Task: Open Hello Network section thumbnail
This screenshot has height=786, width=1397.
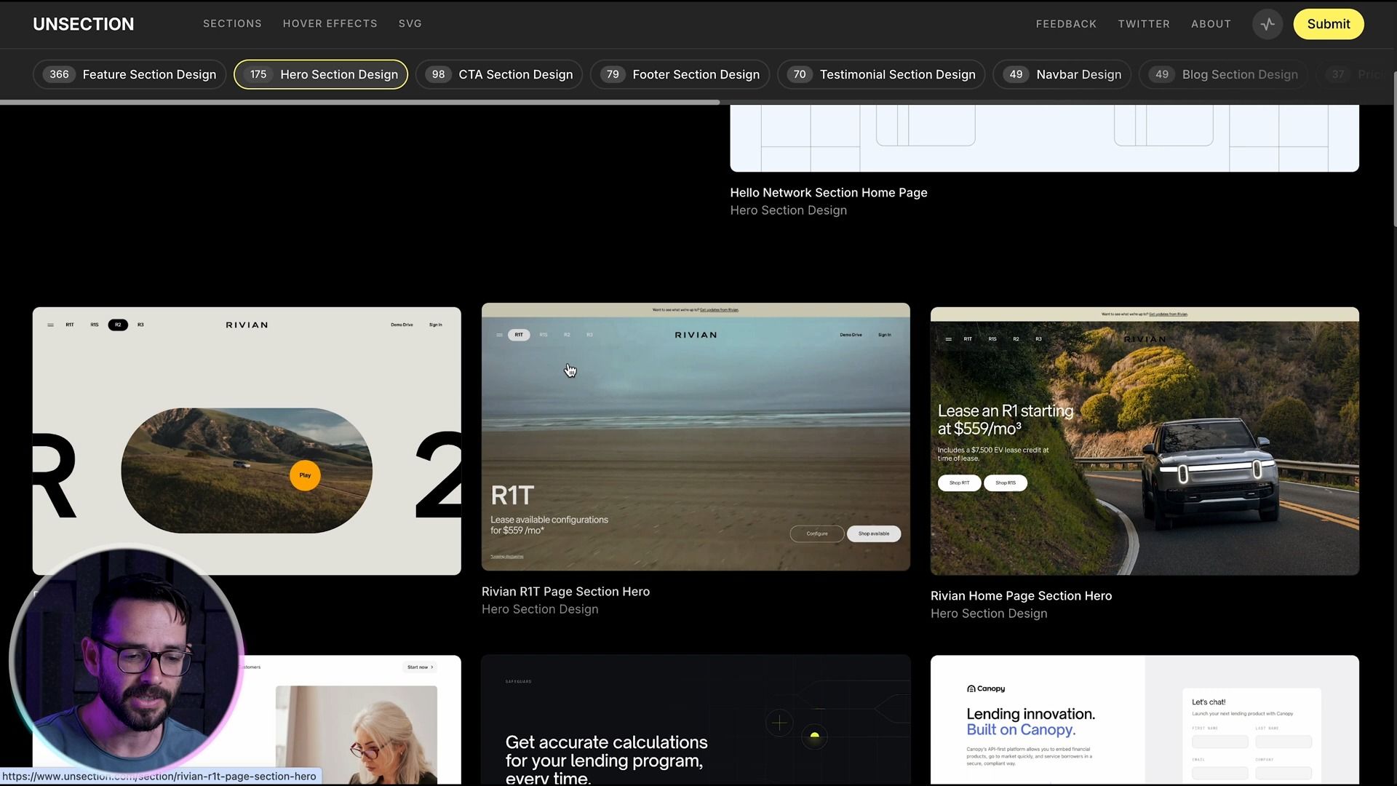Action: (1044, 138)
